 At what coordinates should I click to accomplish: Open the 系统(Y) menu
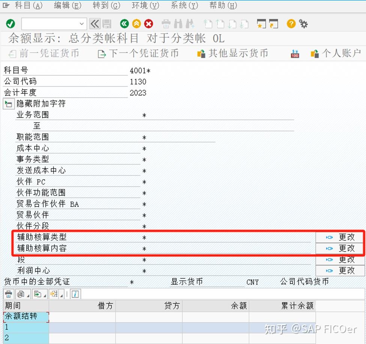coord(184,5)
